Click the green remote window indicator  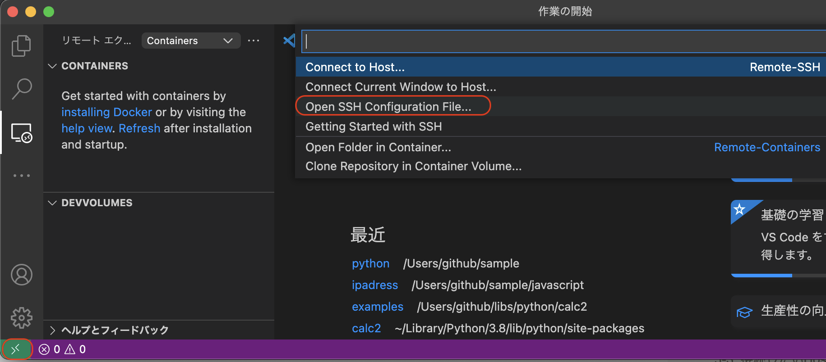point(16,349)
